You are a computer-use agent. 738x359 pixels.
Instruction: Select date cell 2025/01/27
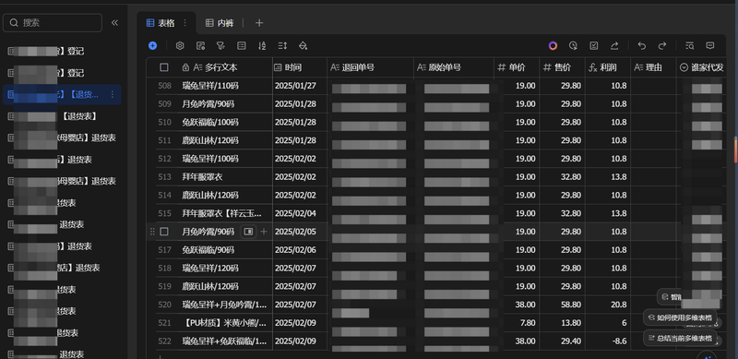coord(300,86)
